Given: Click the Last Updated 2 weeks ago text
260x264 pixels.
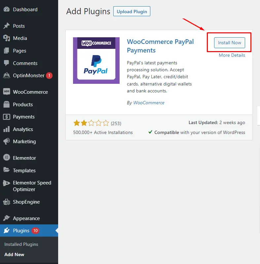Looking at the screenshot, I should [x=217, y=122].
